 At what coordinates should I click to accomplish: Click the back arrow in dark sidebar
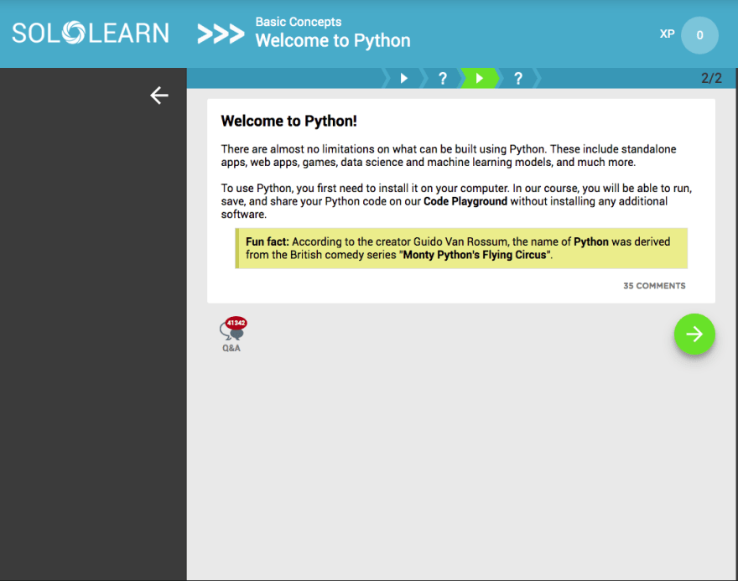[x=159, y=96]
